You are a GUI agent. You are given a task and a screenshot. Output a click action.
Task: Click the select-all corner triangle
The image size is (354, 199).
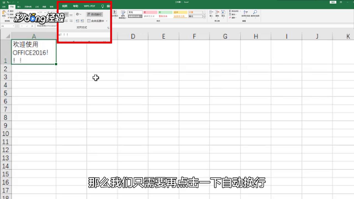tap(8, 36)
